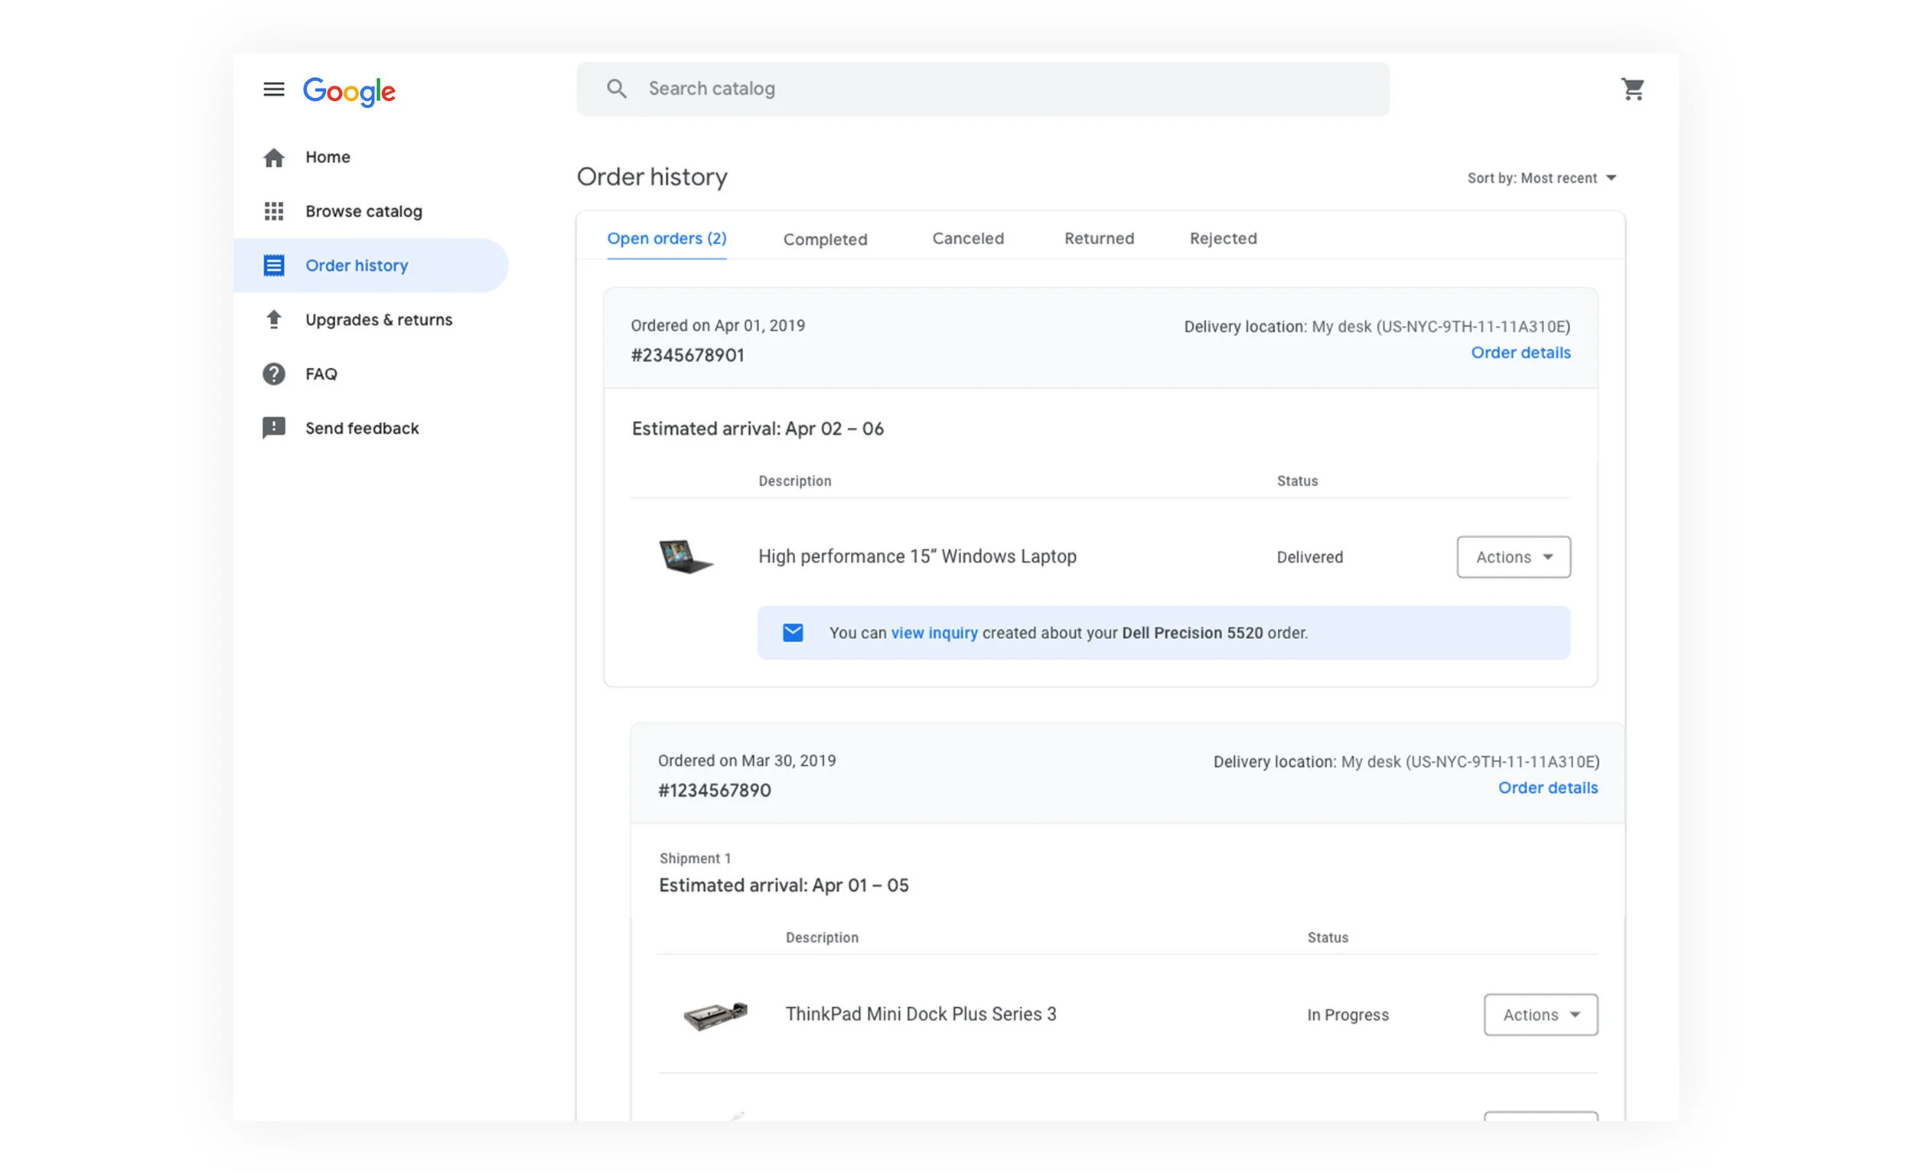This screenshot has width=1913, height=1174.
Task: Click the FAQ question mark icon
Action: click(x=273, y=374)
